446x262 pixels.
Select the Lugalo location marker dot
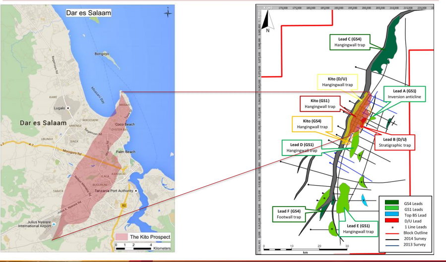point(69,107)
